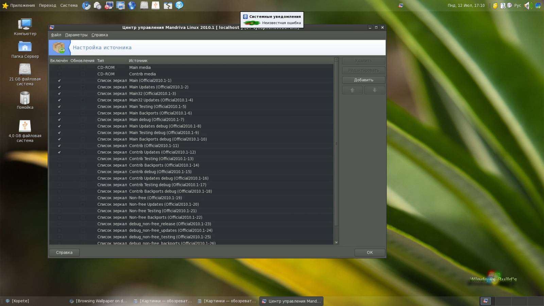Click the network monitor tray icon

tap(538, 5)
